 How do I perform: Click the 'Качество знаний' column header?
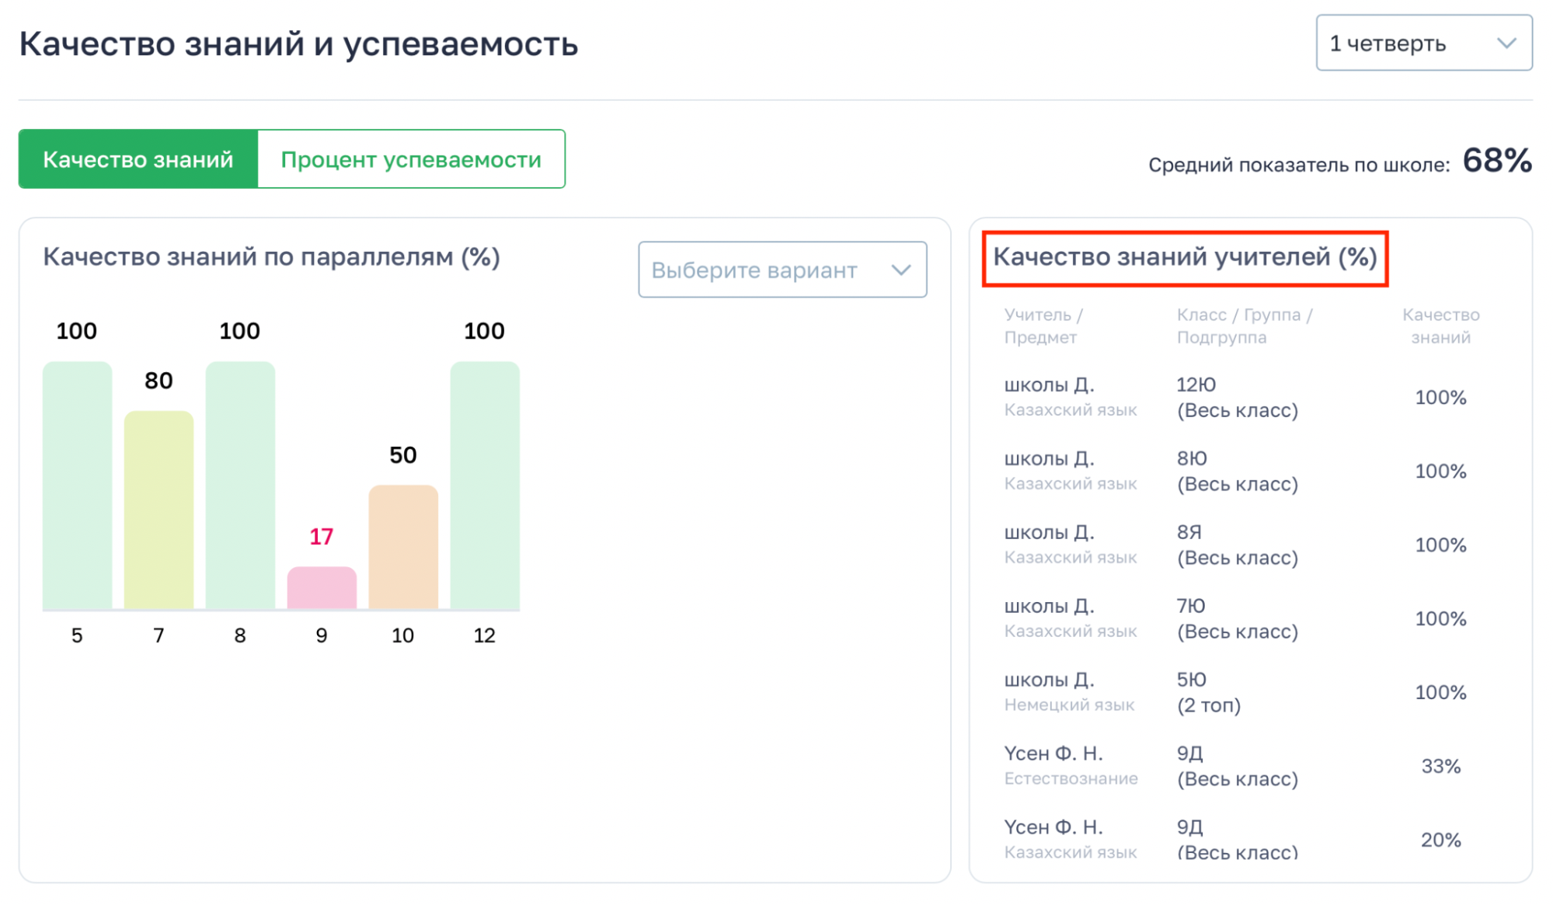coord(1440,326)
